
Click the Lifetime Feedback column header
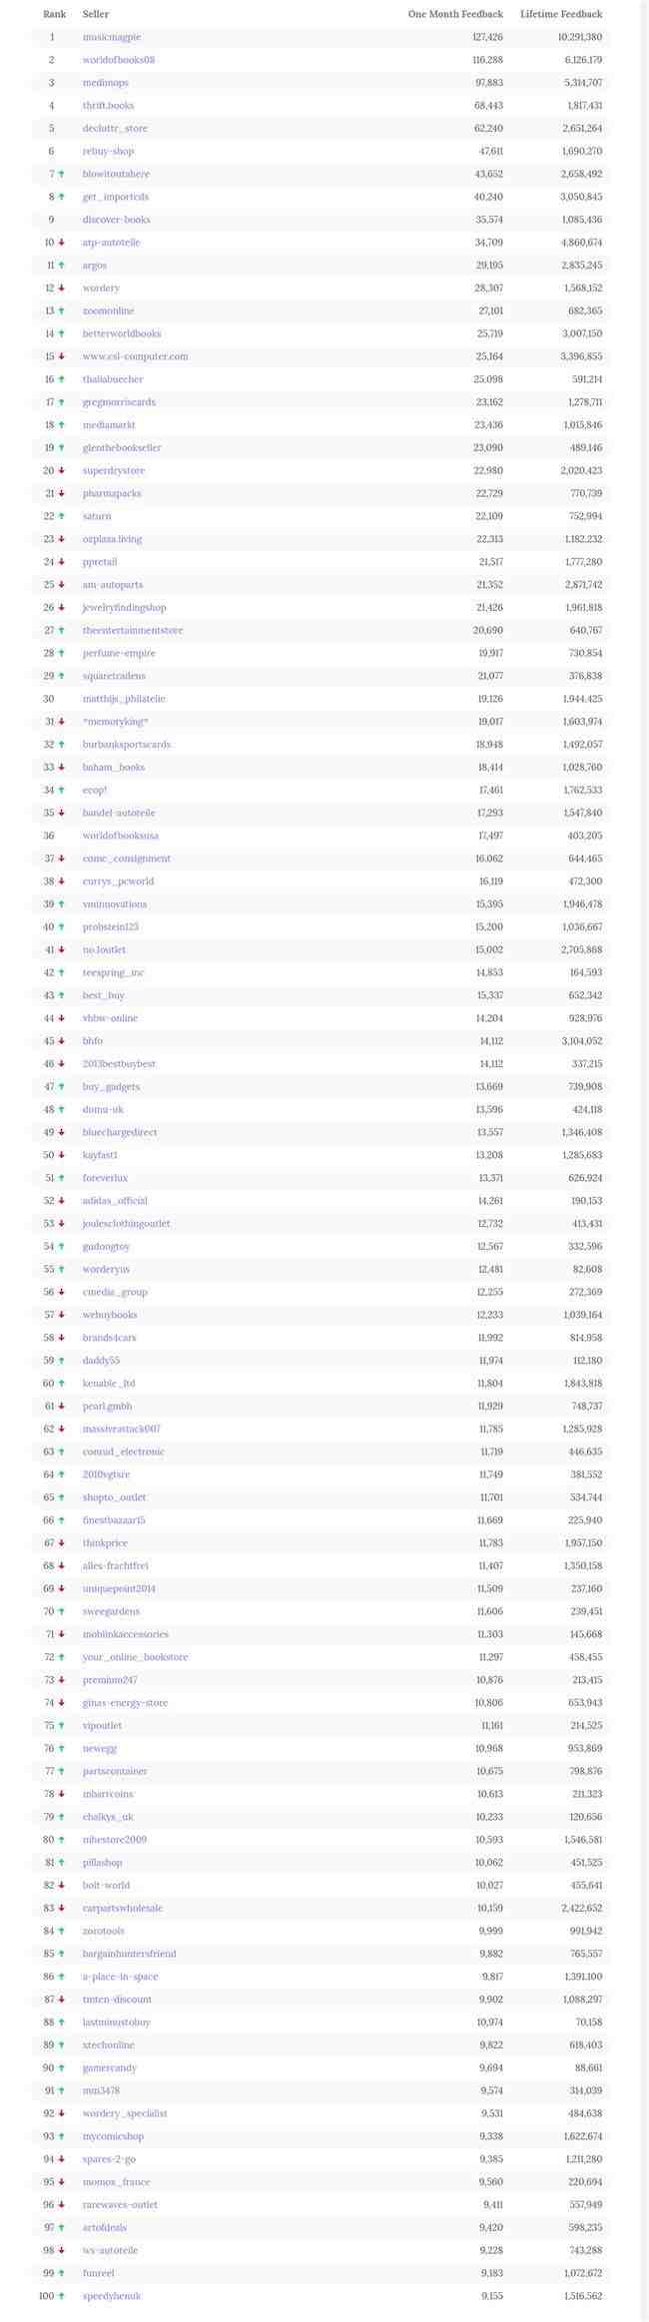click(x=561, y=14)
